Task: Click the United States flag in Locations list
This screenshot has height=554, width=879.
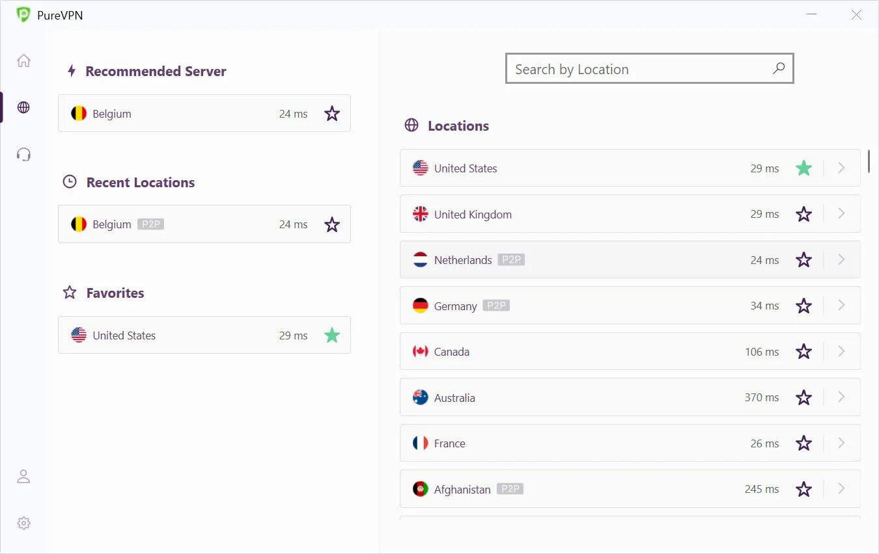Action: pyautogui.click(x=421, y=168)
